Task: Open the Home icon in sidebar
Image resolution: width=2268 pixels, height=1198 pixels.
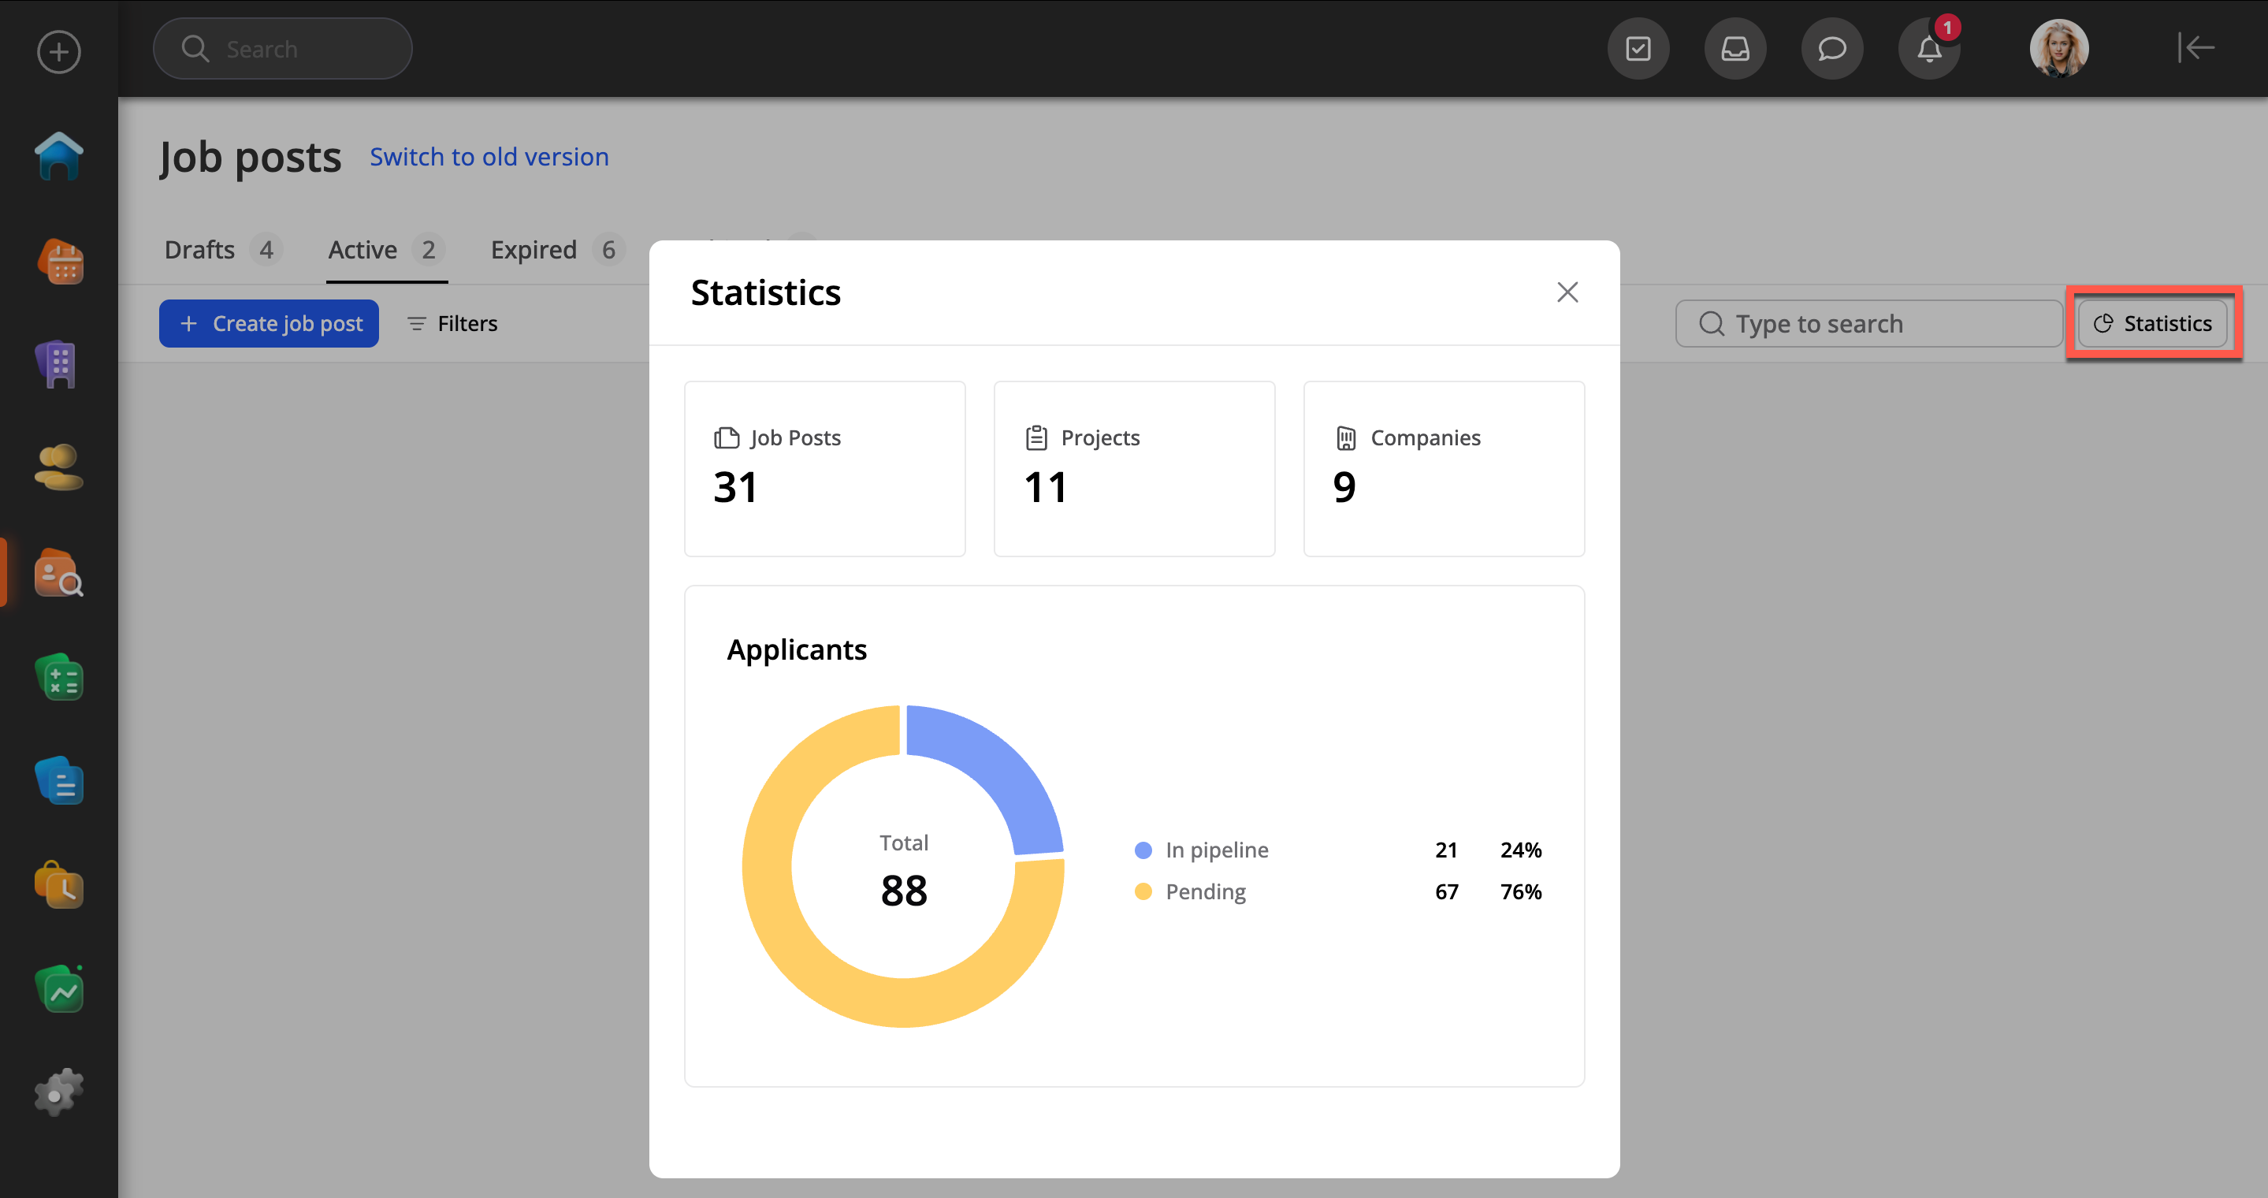Action: (x=59, y=157)
